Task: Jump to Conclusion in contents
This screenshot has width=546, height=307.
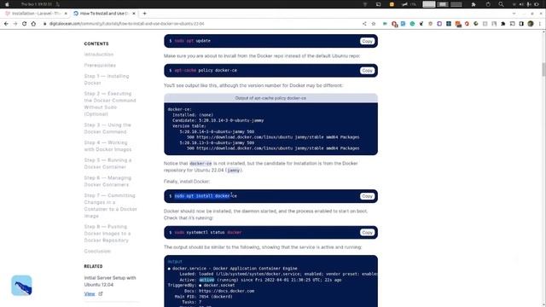Action: pos(97,251)
